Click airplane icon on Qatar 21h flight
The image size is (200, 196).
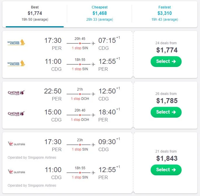(93, 94)
